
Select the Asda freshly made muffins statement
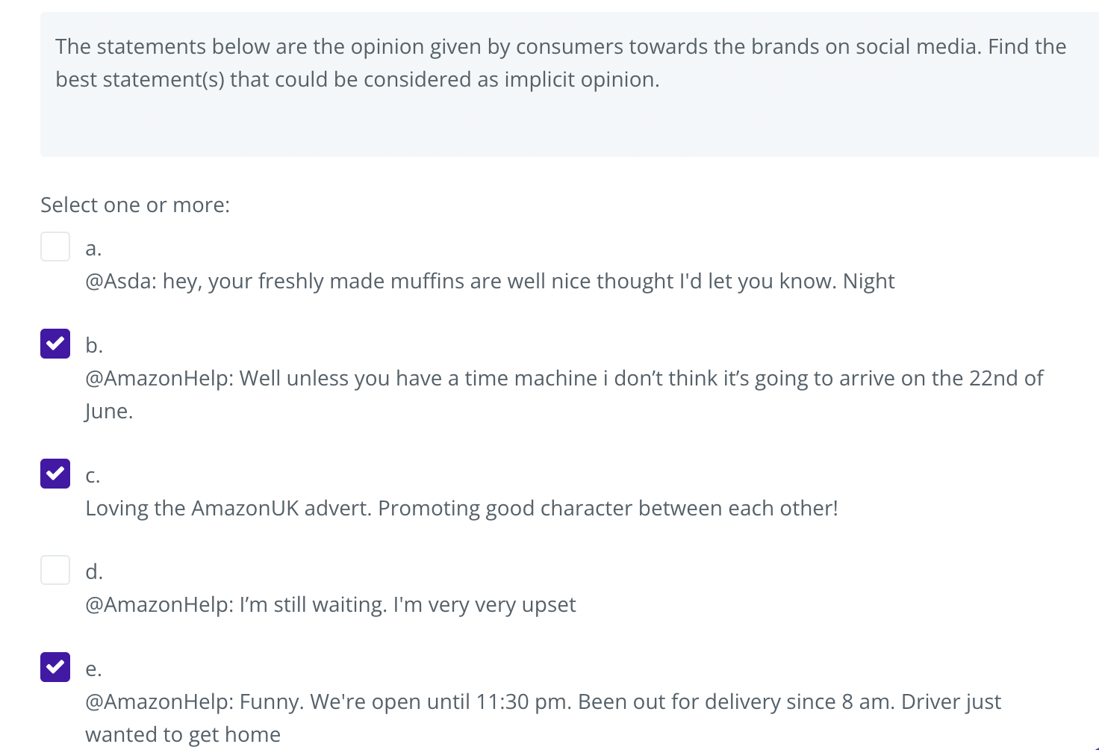[x=490, y=281]
